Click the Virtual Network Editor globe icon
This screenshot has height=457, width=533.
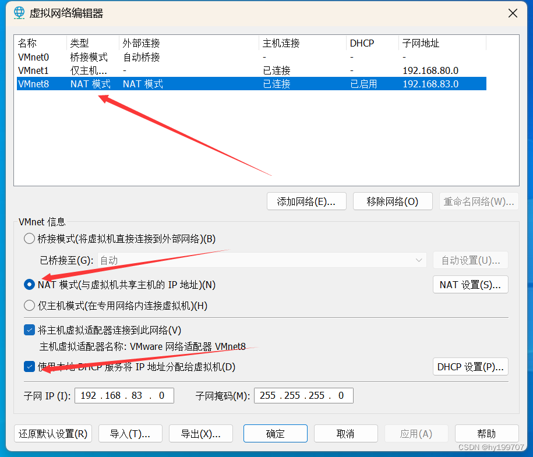click(x=19, y=13)
